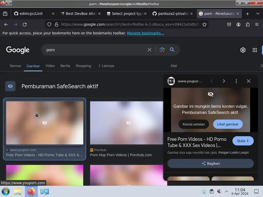The height and width of the screenshot is (197, 263).
Task: Open a new tab with the plus button
Action: coord(247,14)
